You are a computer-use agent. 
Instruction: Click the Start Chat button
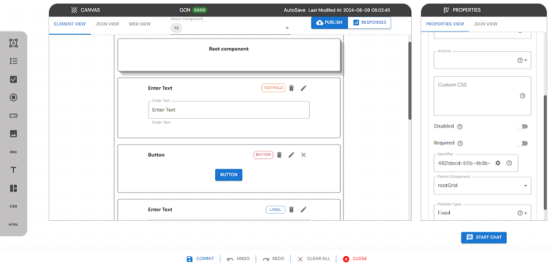pos(484,237)
